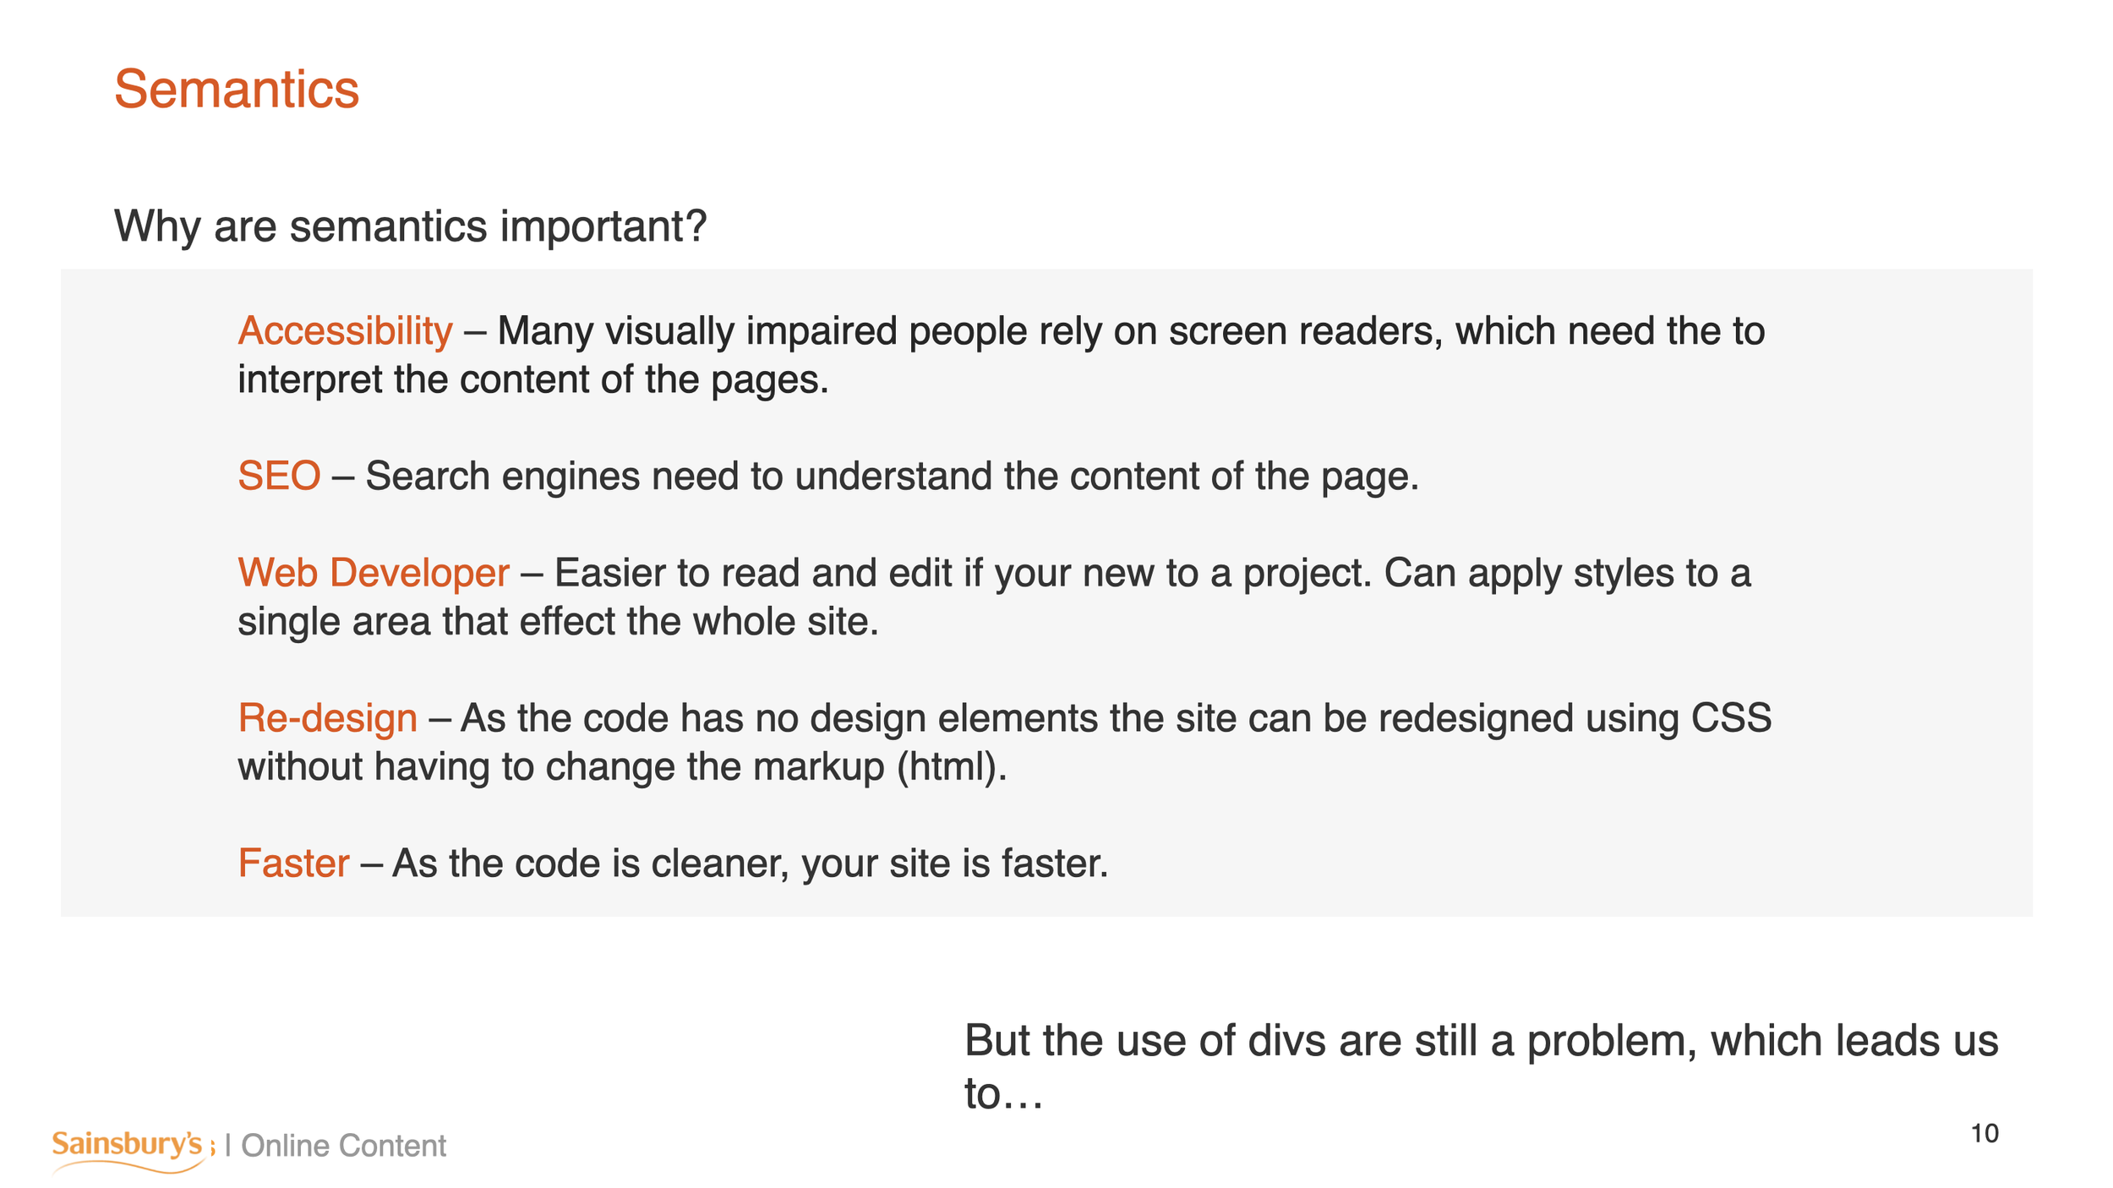2113x1188 pixels.
Task: Click the Semantics slide title
Action: (237, 89)
